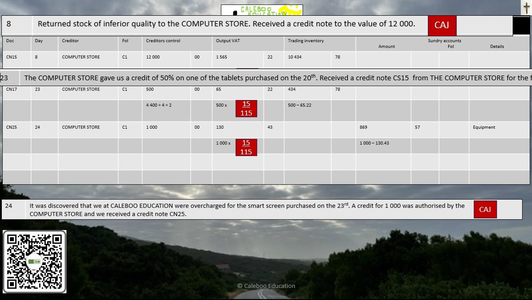
Task: Click the CAJ badge beside transaction 24
Action: coord(485,209)
